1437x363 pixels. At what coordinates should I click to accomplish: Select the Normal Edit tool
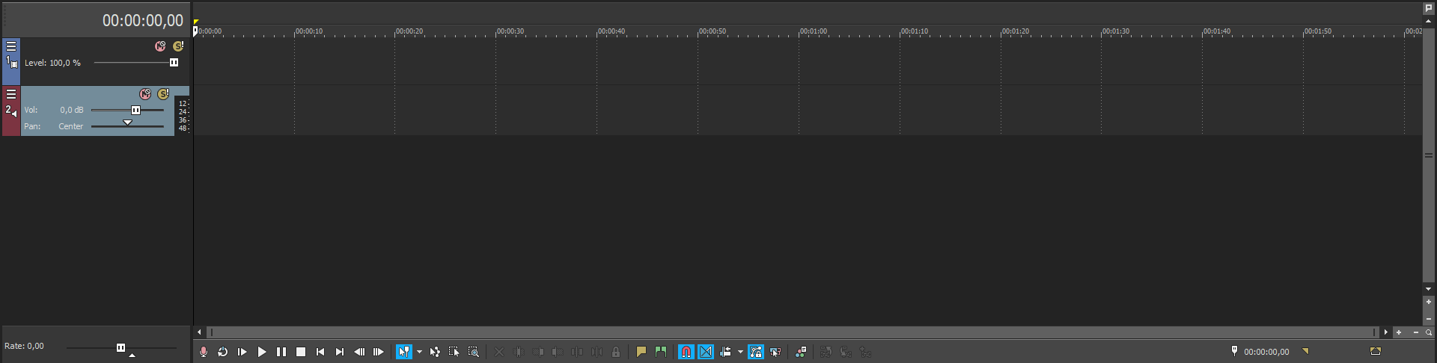point(404,352)
